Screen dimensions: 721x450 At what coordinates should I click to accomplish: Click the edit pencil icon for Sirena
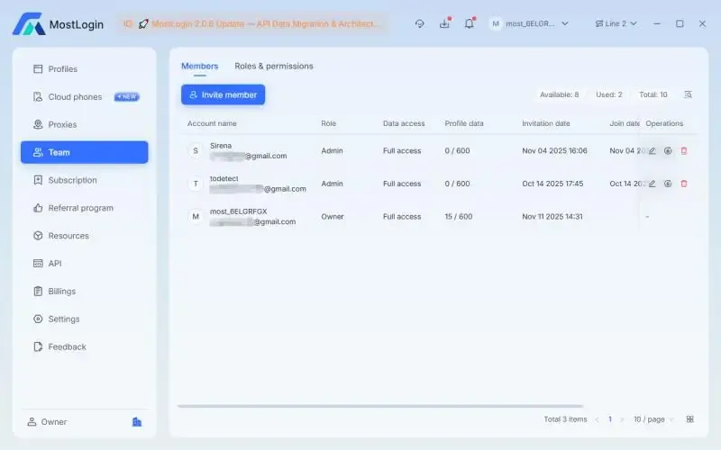(652, 151)
